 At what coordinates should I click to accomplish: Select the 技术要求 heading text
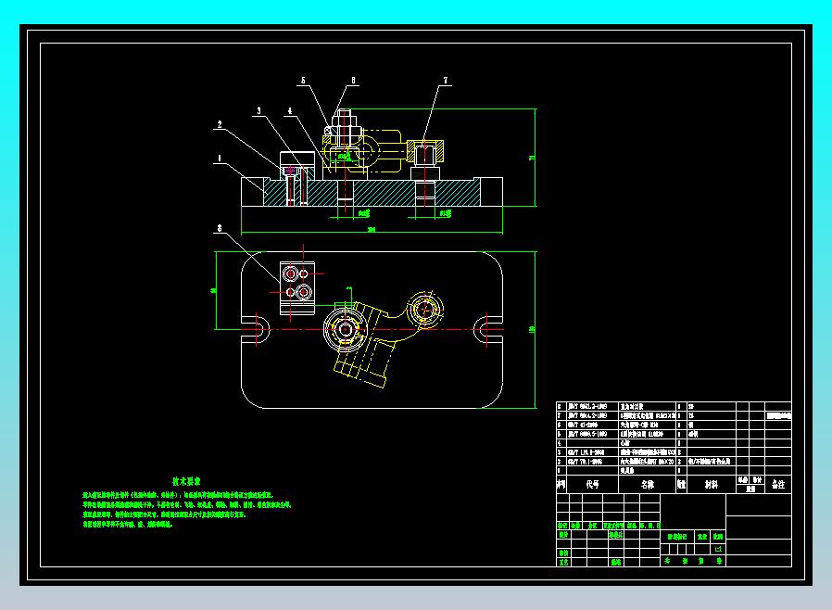(186, 481)
